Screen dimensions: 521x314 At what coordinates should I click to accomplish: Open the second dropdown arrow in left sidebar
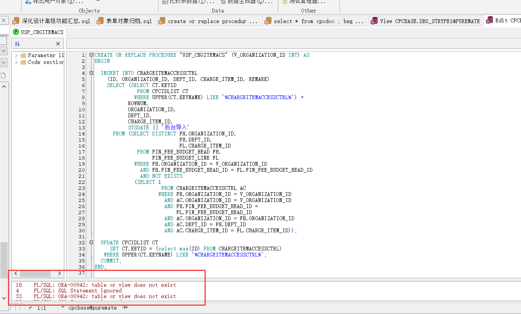point(3,62)
